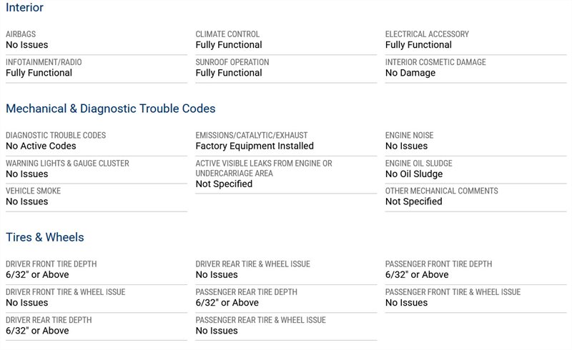This screenshot has width=572, height=350.
Task: Select the No Oil Sludge value
Action: [x=414, y=174]
